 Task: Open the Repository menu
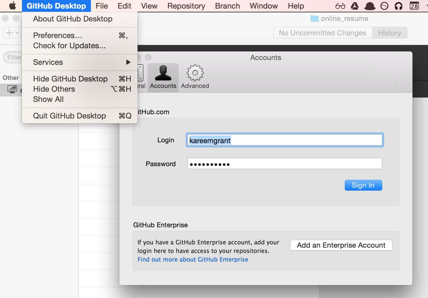click(186, 6)
